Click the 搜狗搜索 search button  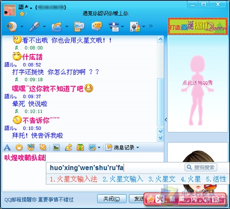tap(201, 167)
